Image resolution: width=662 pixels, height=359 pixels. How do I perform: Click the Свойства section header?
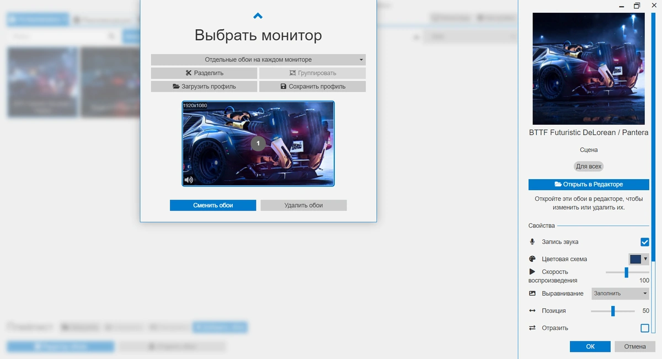coord(542,226)
